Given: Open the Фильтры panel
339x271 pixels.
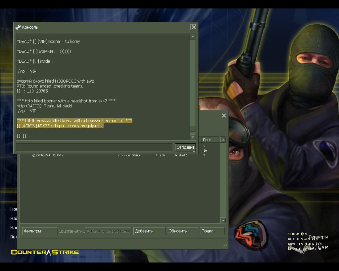Looking at the screenshot, I should (40, 231).
